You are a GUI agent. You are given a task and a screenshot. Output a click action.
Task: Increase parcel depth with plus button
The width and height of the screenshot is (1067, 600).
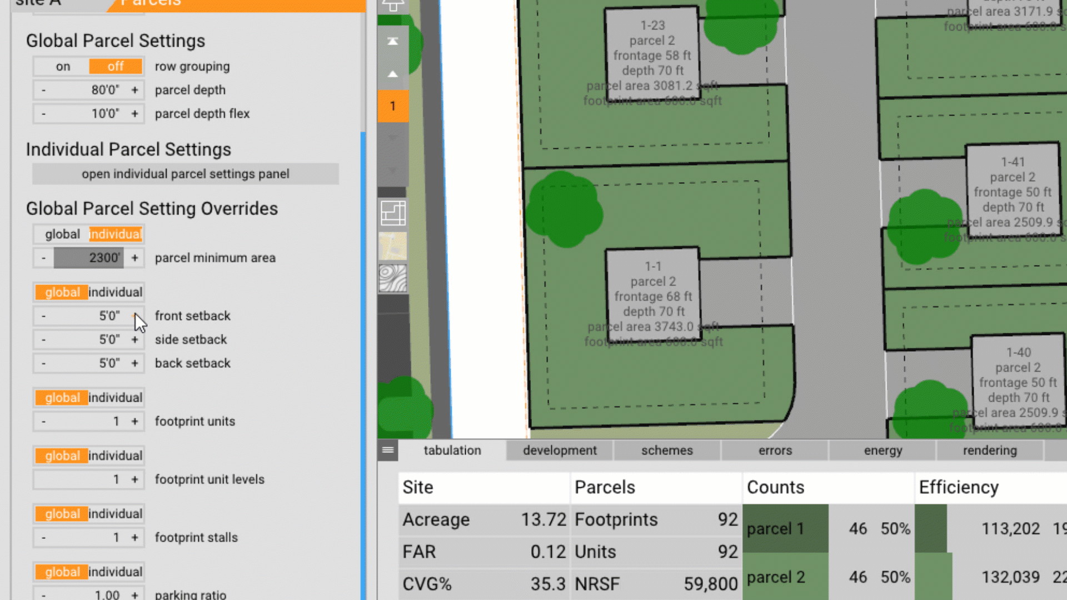tap(134, 90)
